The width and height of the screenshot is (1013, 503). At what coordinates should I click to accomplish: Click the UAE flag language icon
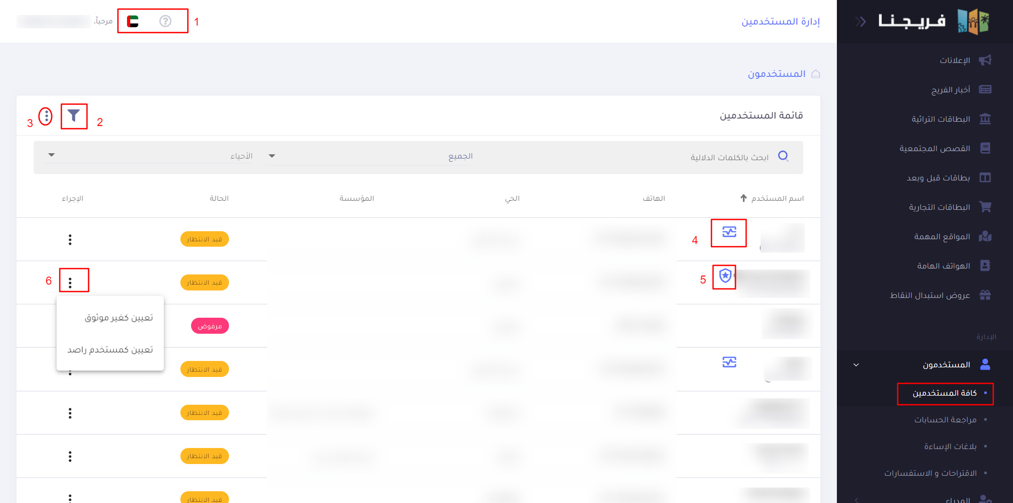pos(133,21)
